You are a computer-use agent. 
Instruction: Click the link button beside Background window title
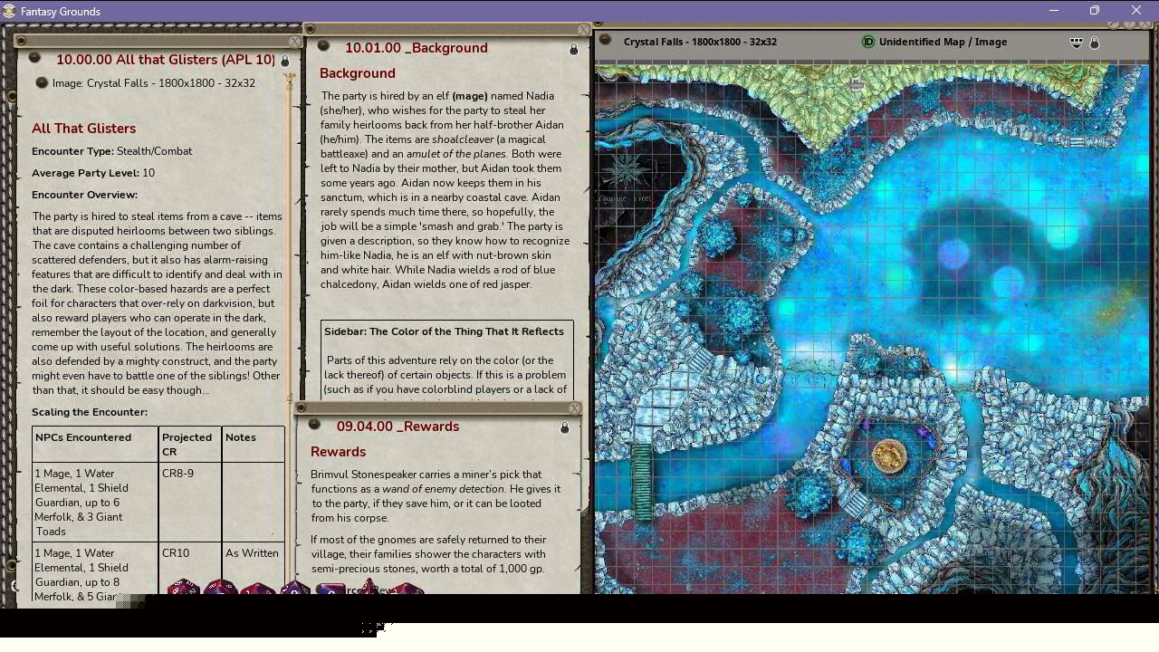tap(324, 46)
